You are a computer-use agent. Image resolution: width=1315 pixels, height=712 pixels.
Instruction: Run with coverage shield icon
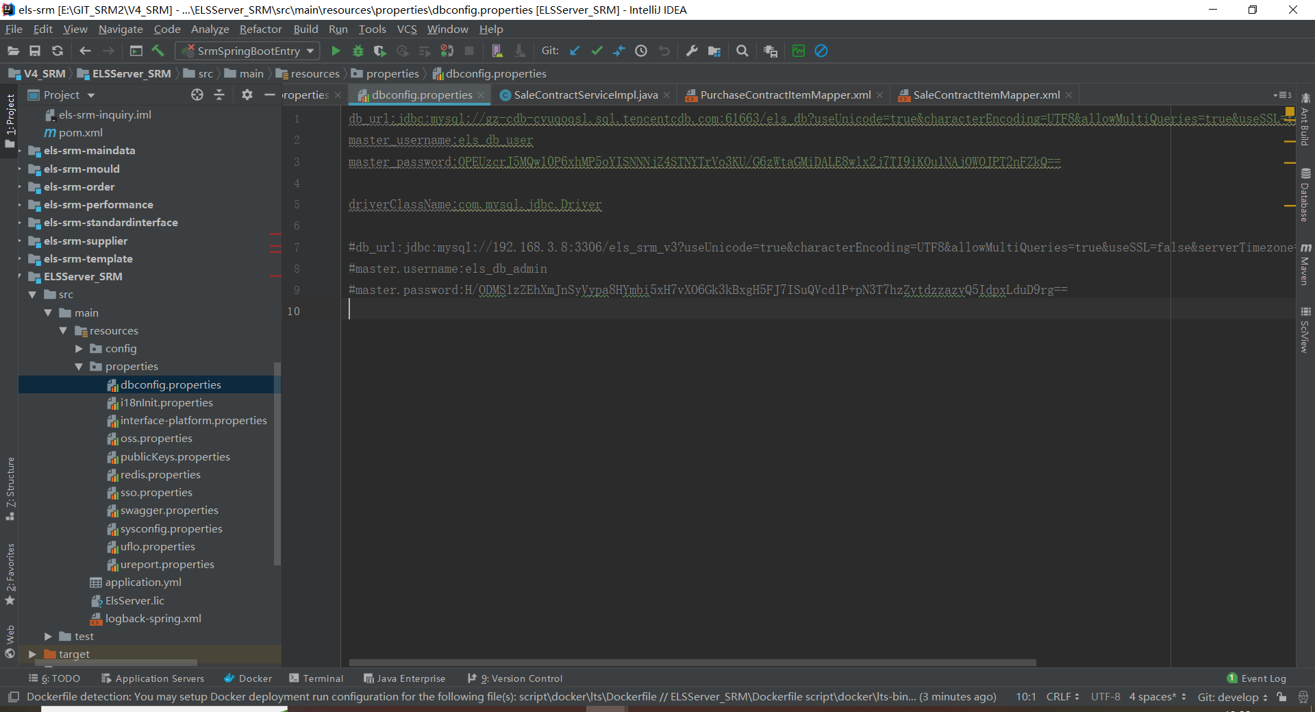click(x=380, y=51)
